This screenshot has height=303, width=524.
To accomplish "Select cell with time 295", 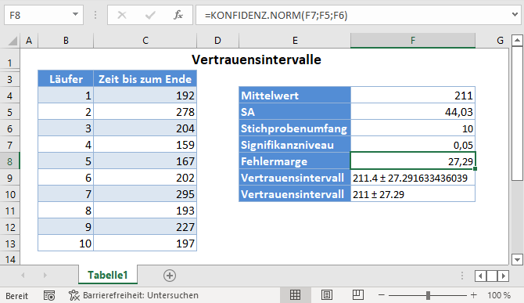I will 145,194.
